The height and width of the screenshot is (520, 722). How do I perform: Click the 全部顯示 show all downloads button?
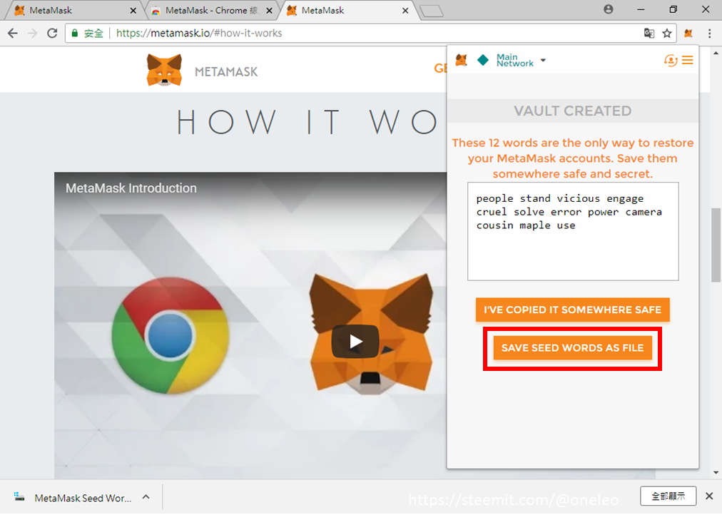click(x=668, y=496)
